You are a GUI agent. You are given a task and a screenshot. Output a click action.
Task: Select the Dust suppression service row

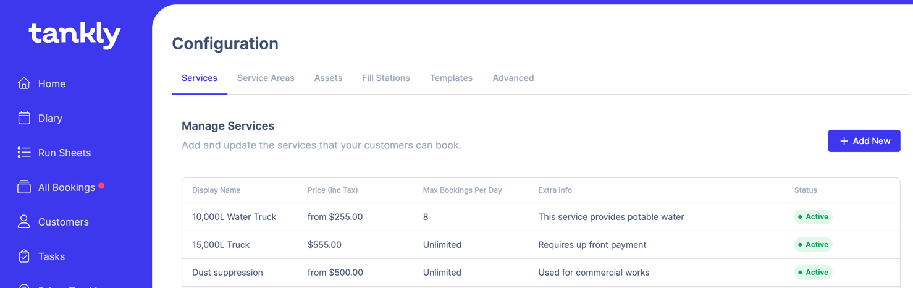(227, 273)
